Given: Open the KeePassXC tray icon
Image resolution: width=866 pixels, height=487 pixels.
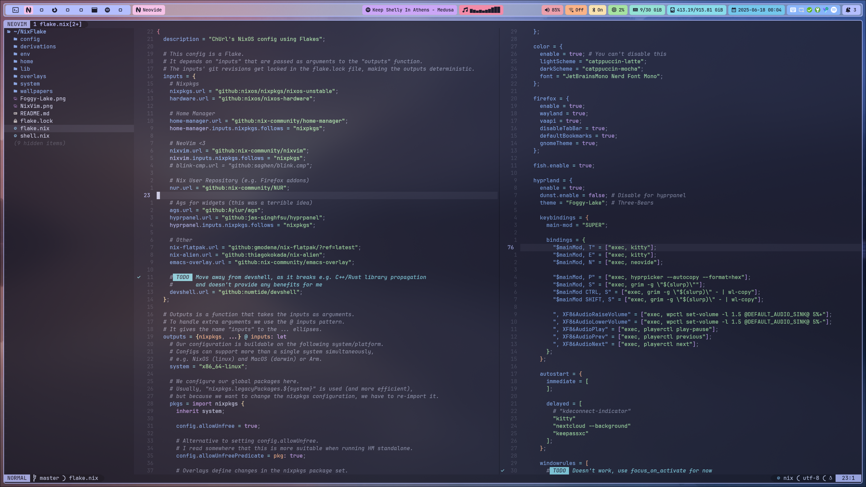Looking at the screenshot, I should click(x=818, y=10).
